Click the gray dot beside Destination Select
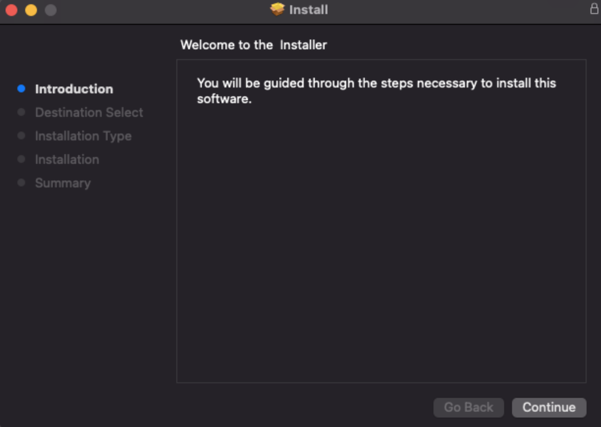 (x=20, y=112)
